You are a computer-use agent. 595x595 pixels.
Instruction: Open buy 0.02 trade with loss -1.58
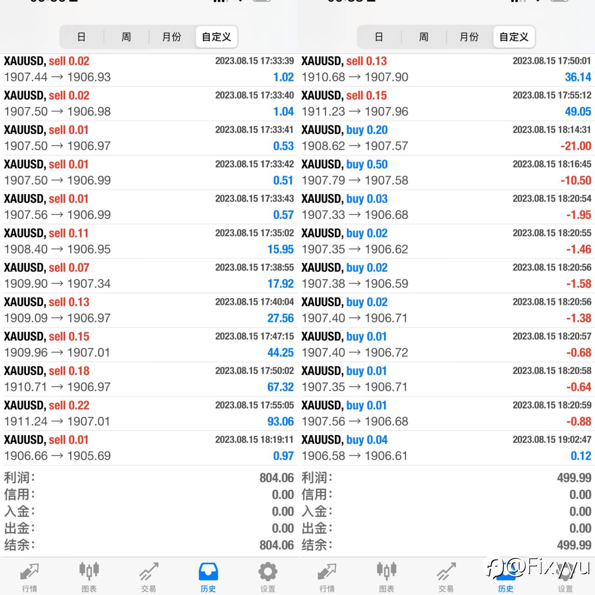coord(446,276)
